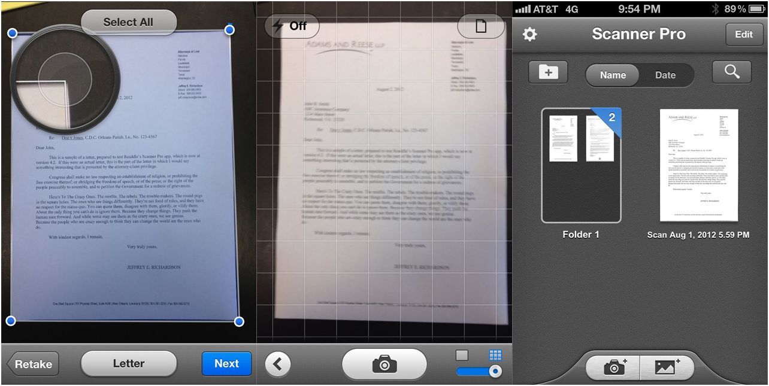Tap Edit in Scanner Pro header

[743, 35]
